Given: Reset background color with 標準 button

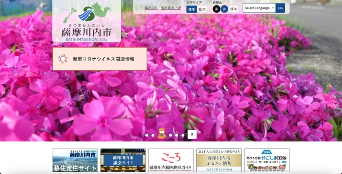Looking at the screenshot, I should (x=233, y=9).
